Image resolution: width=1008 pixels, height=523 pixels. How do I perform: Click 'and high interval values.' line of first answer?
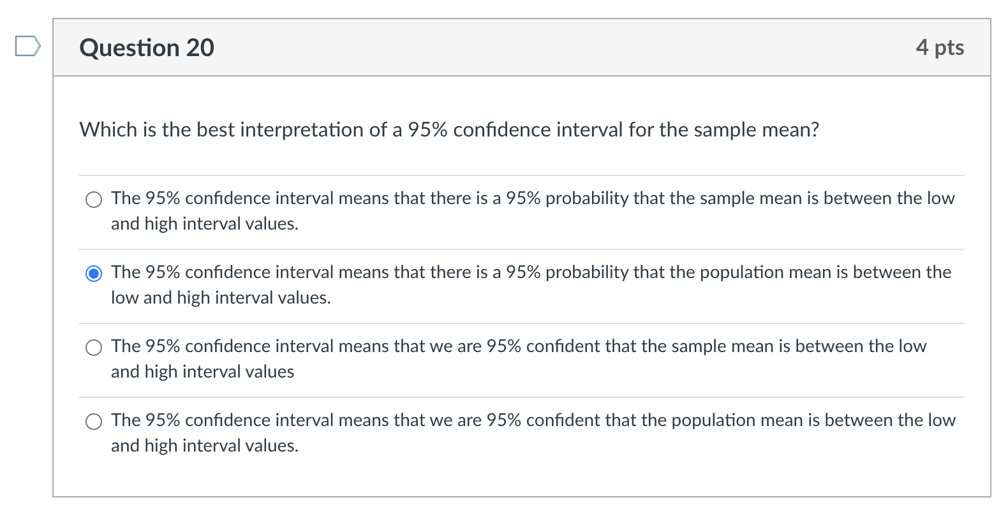[204, 224]
